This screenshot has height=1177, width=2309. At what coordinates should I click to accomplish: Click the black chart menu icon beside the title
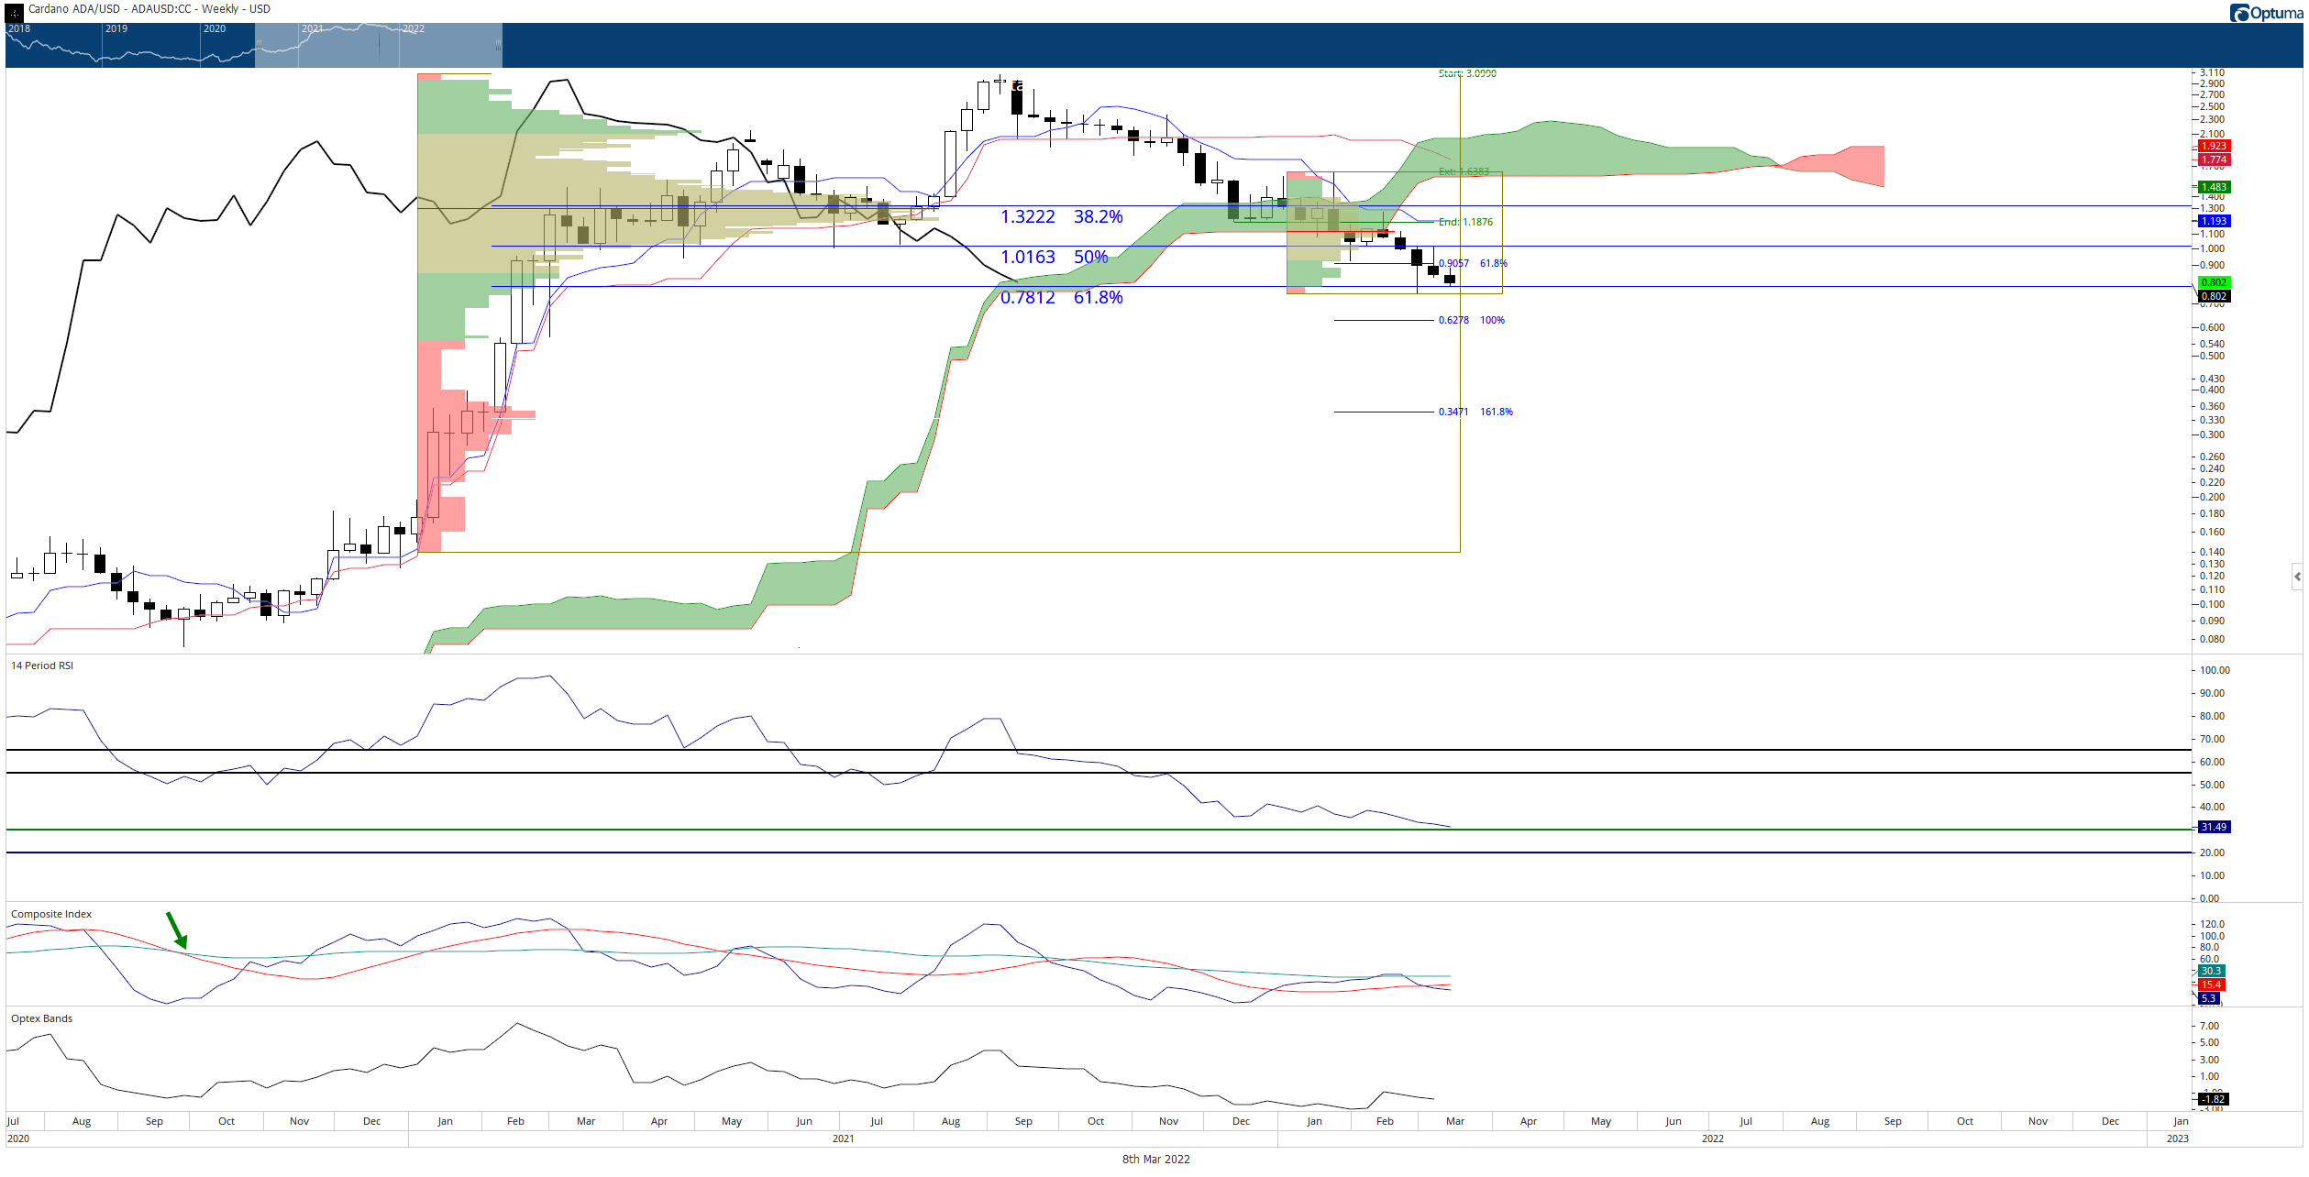click(14, 12)
